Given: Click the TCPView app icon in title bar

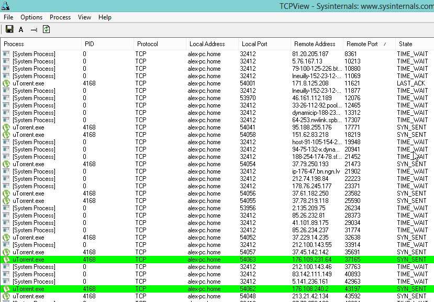Looking at the screenshot, I should coord(6,6).
